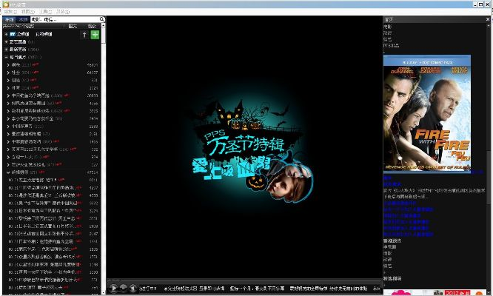Open the first blue link below poster
Screen dimensions: 493x296
point(388,178)
